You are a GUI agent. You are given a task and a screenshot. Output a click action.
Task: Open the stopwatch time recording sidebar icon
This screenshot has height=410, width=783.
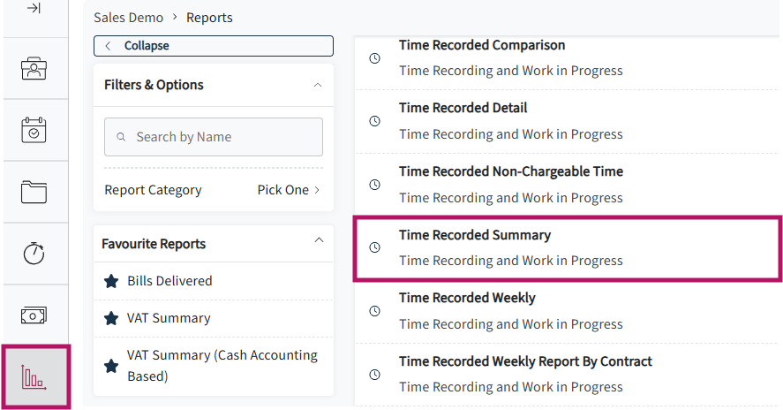(x=34, y=253)
